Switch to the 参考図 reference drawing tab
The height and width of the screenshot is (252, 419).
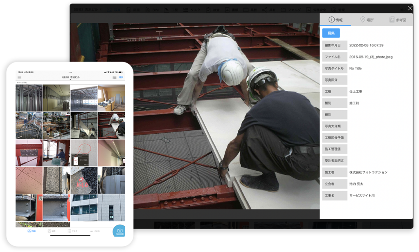[398, 20]
